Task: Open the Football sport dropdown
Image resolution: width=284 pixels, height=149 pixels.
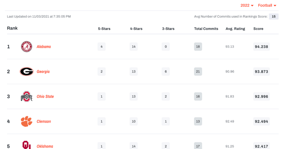Action: tap(267, 5)
